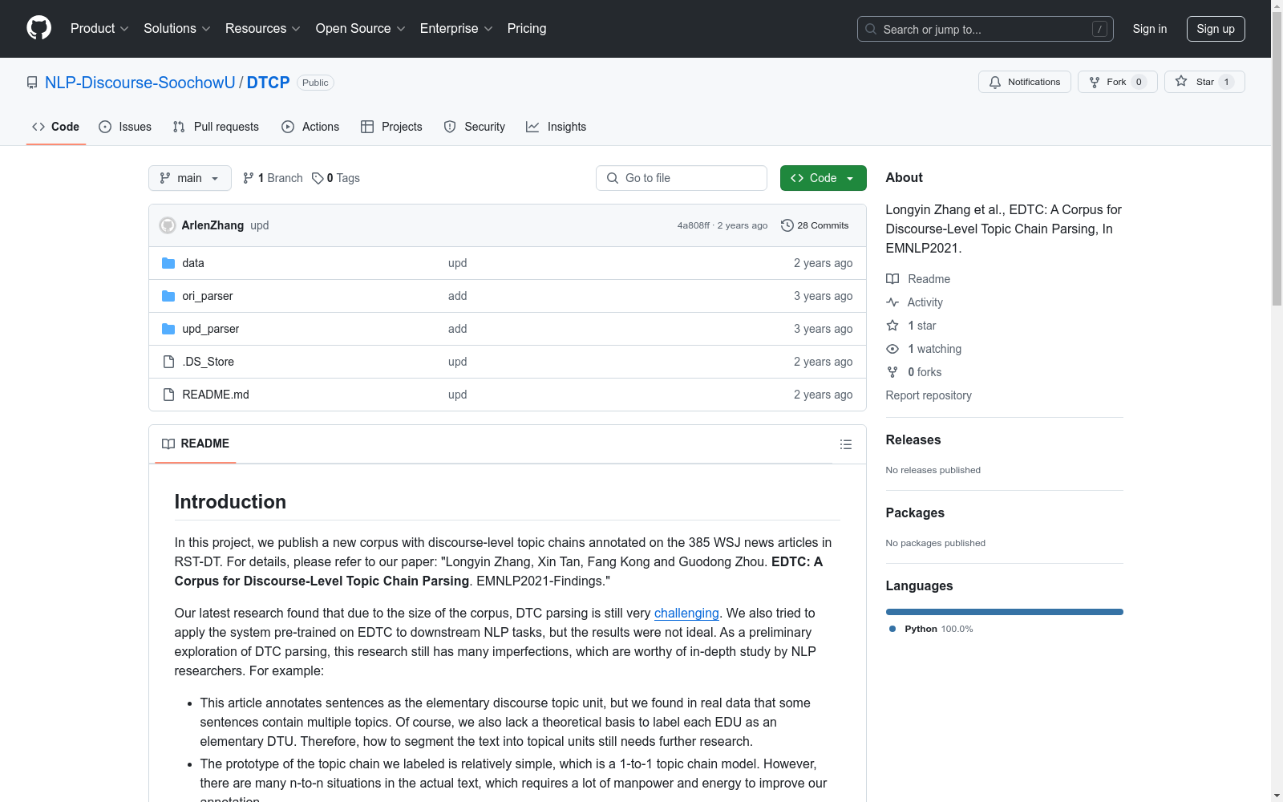
Task: Switch to the Pull requests tab
Action: [216, 127]
